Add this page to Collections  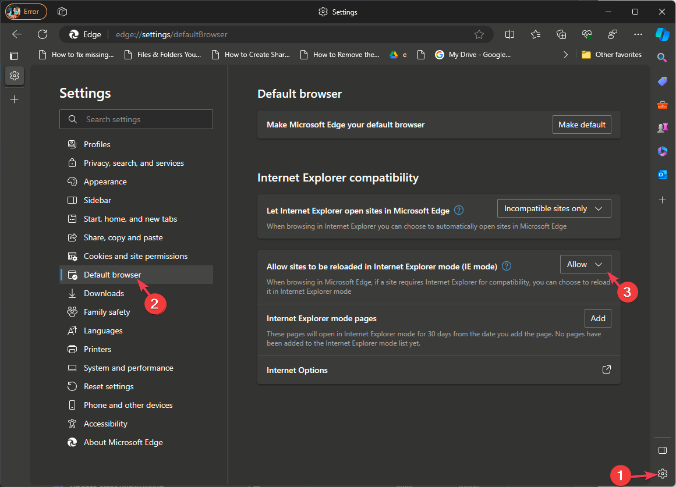pyautogui.click(x=561, y=34)
